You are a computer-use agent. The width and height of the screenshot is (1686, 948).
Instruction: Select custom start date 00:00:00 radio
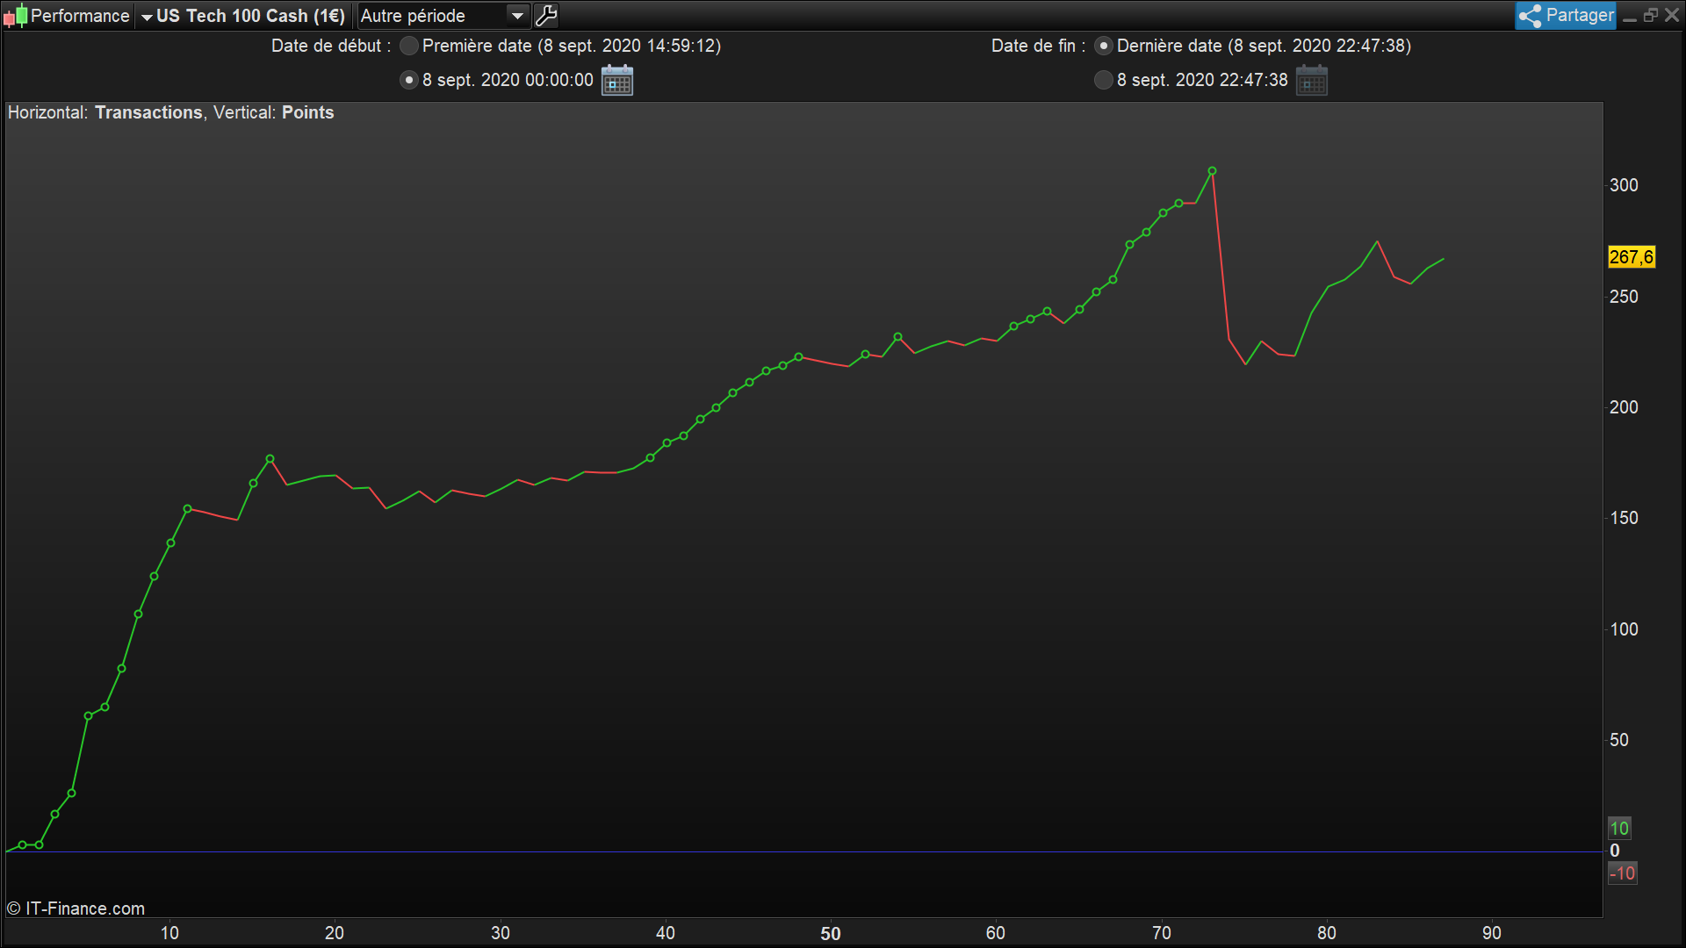point(408,80)
